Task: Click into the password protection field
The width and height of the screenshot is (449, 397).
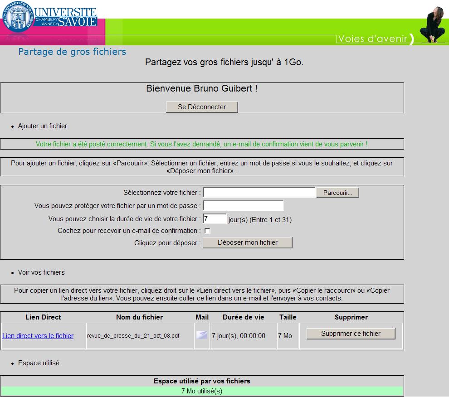Action: click(243, 206)
